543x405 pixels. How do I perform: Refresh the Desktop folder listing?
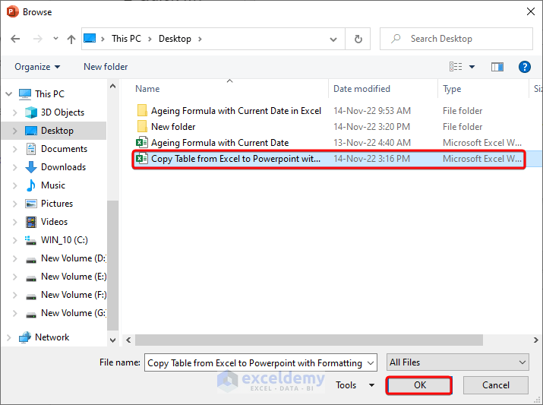pyautogui.click(x=358, y=39)
